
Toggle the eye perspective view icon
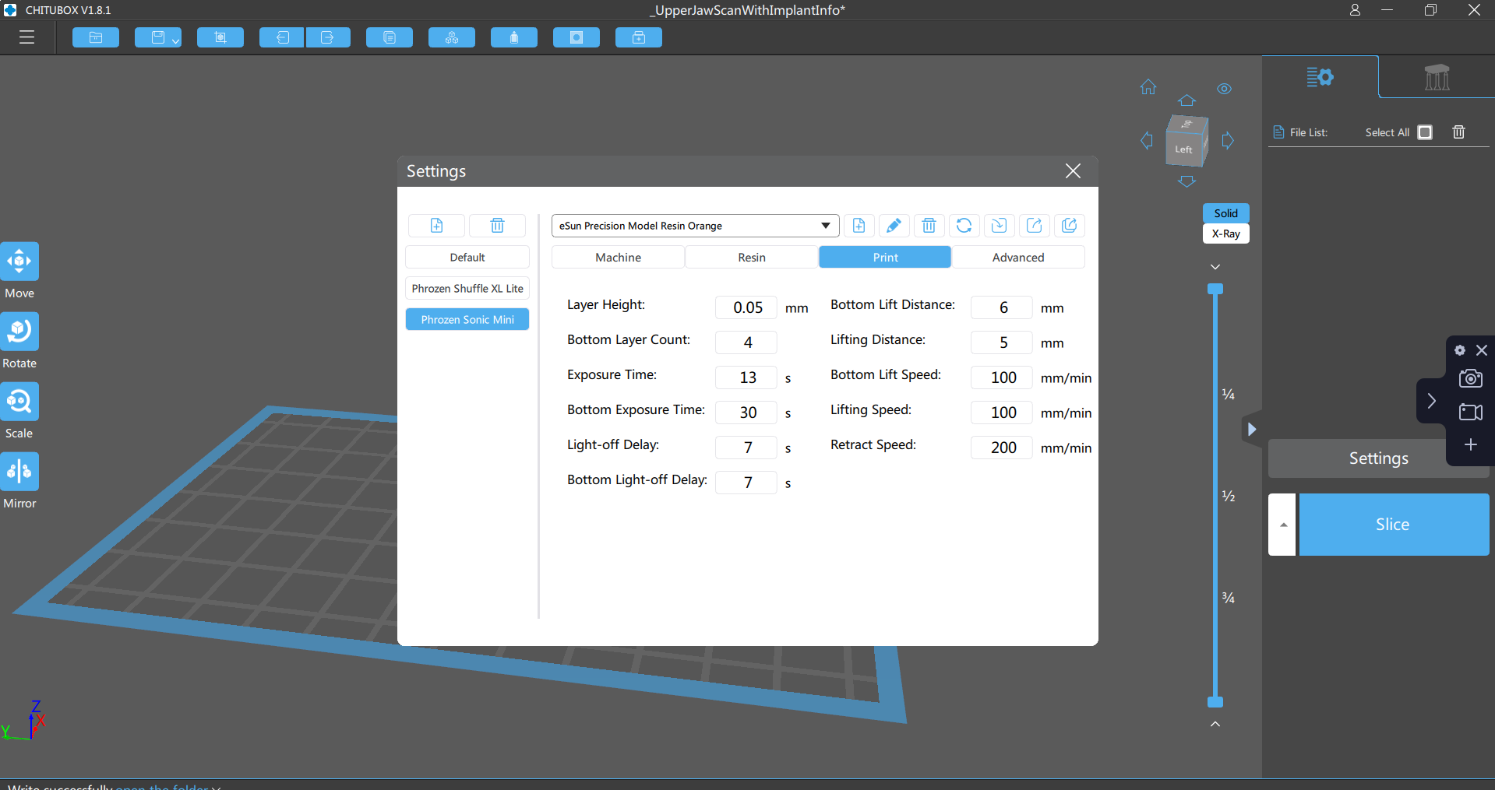[1225, 89]
